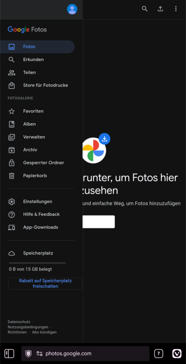The height and width of the screenshot is (364, 186).
Task: Click the search magnifier icon in header
Action: coord(145,9)
